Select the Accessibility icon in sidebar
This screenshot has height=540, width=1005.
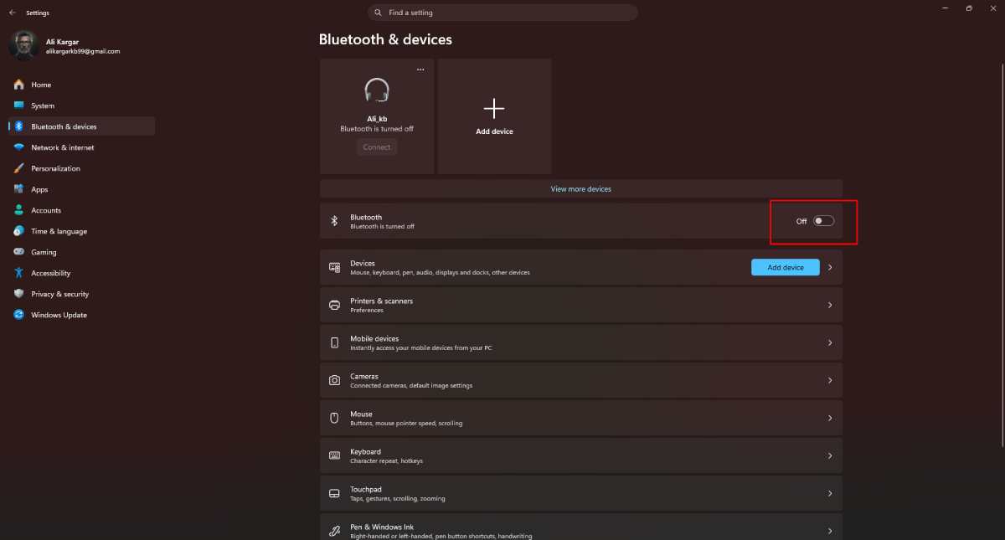[x=18, y=273]
